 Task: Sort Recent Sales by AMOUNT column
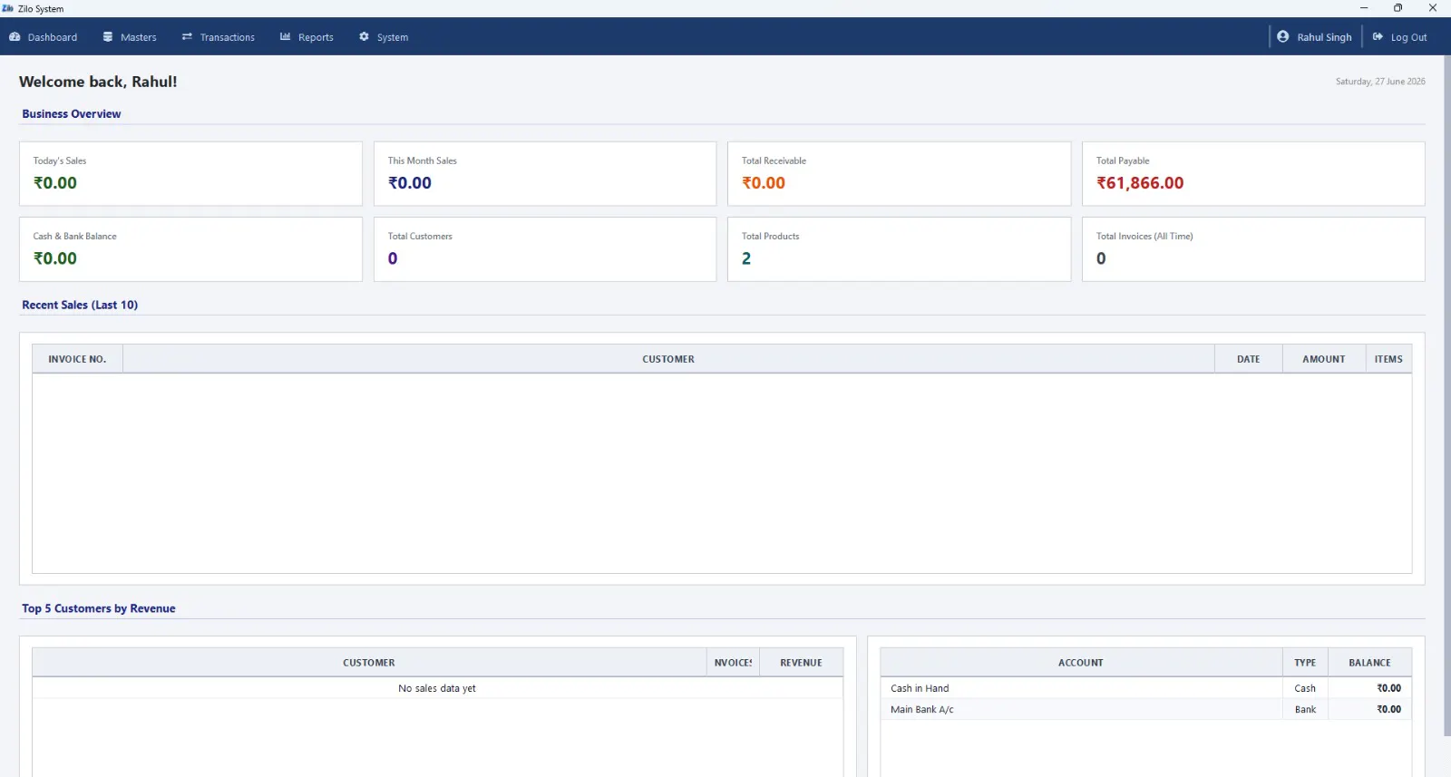point(1324,359)
